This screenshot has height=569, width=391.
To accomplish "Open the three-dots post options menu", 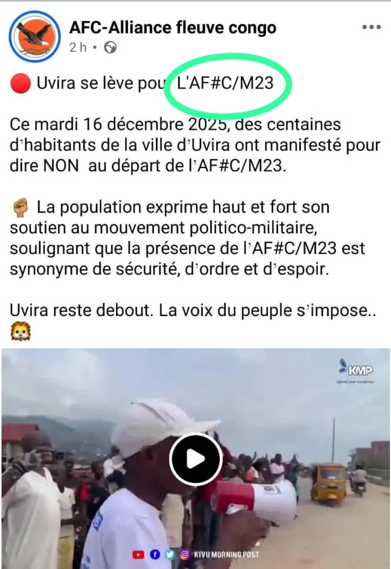I will click(x=372, y=27).
